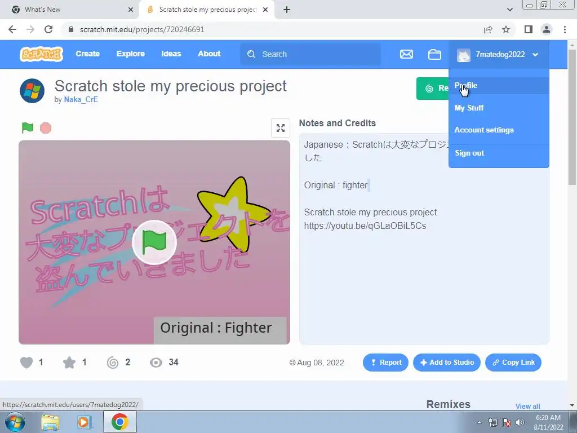This screenshot has height=433, width=577.
Task: Click the YouTube link in Notes
Action: pos(365,226)
